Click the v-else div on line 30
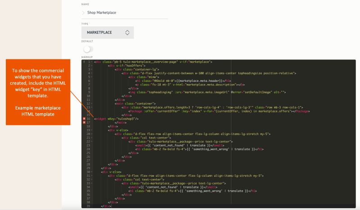The image size is (360, 210). pos(111,172)
